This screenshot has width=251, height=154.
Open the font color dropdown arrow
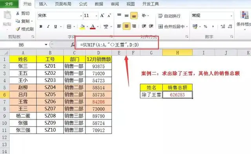[98, 27]
